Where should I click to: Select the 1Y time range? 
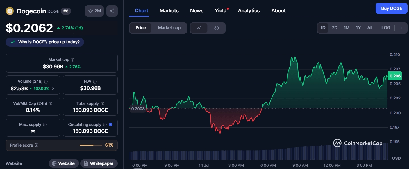(x=358, y=28)
